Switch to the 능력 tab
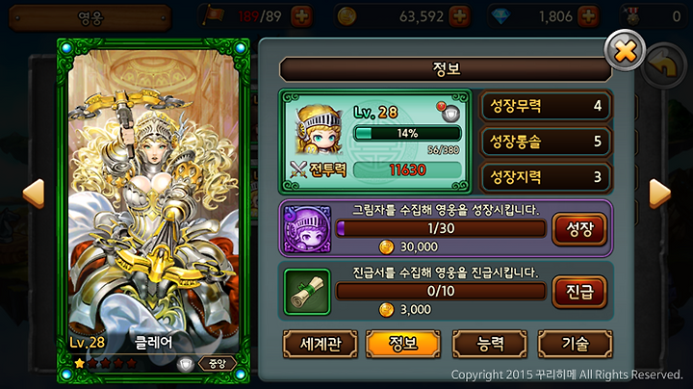 pos(490,344)
